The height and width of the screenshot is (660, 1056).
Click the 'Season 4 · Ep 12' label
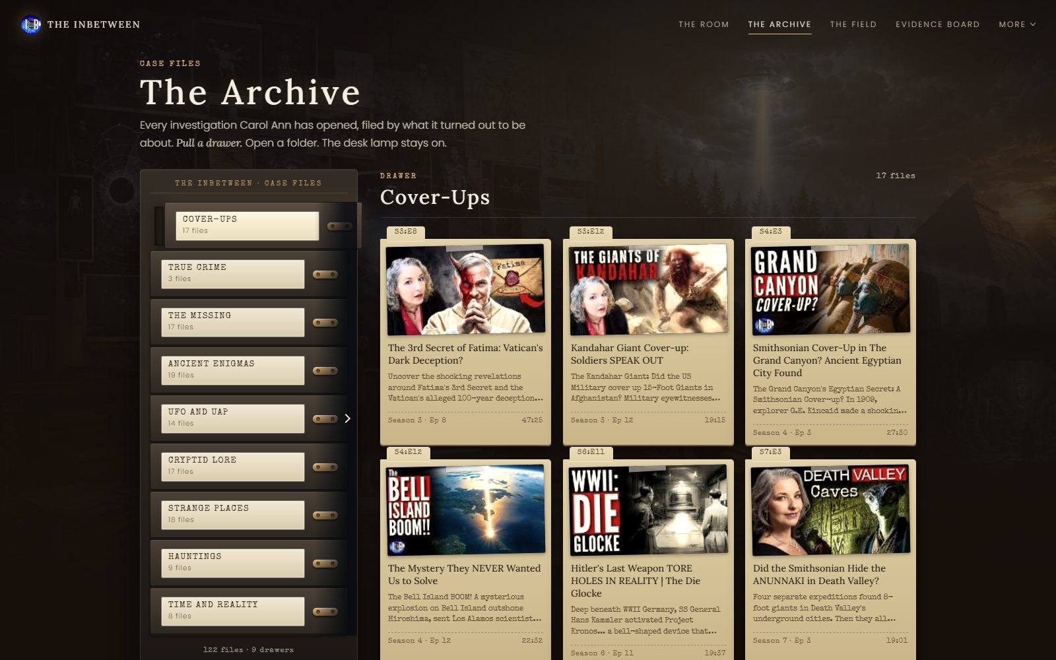coord(419,640)
